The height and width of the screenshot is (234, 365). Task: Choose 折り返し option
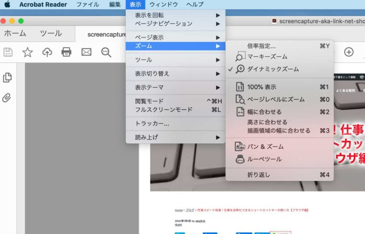coord(279,175)
